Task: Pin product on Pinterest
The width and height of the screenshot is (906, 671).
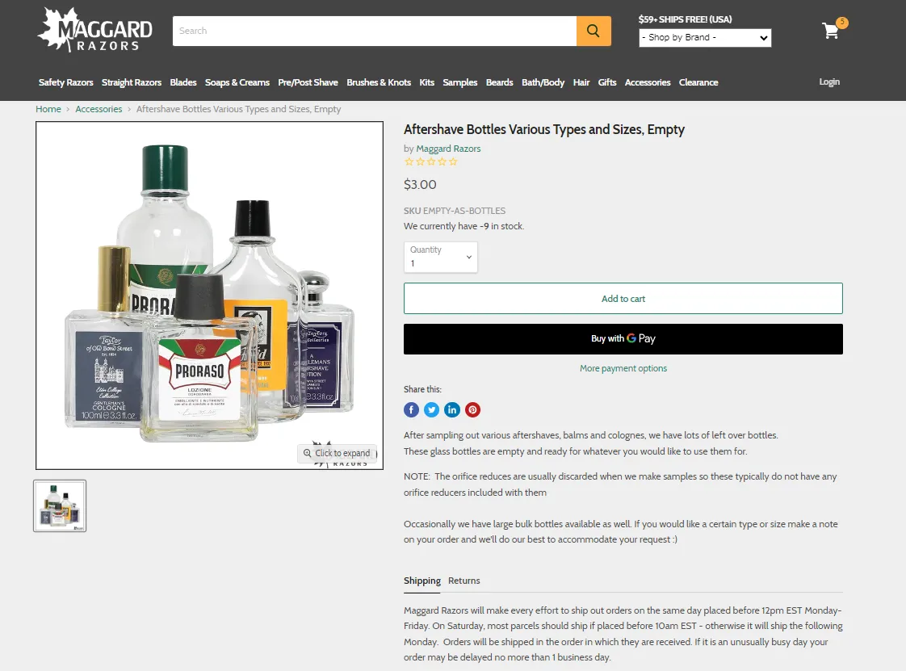Action: (472, 409)
